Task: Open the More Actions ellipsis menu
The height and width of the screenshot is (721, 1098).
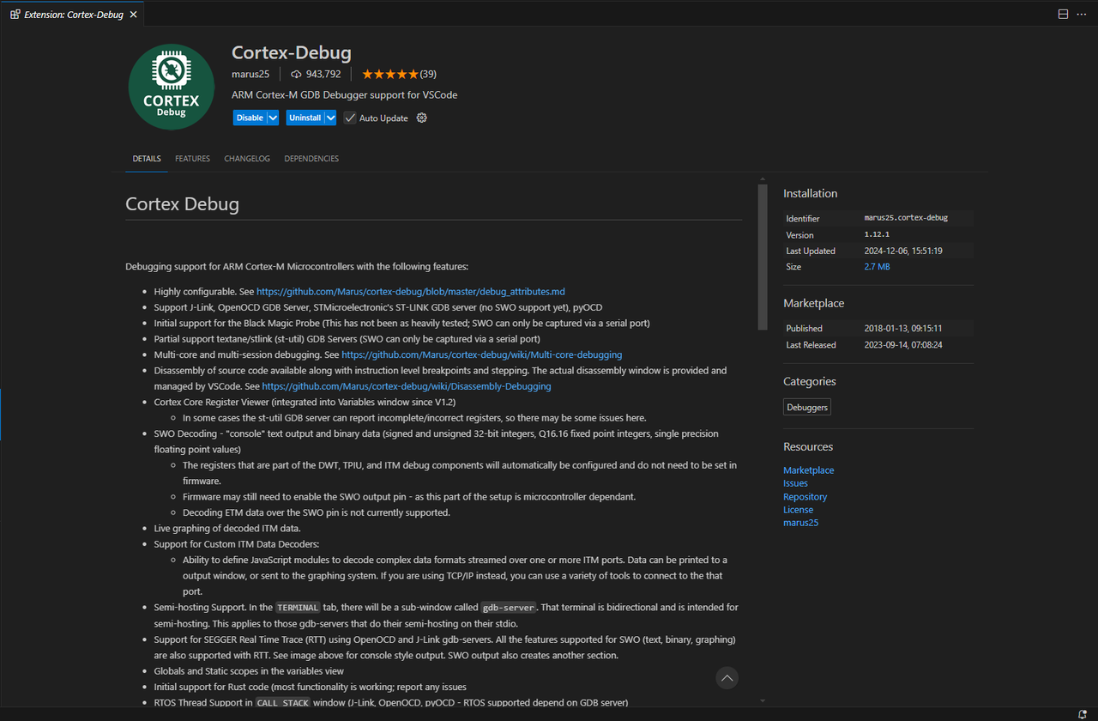Action: coord(1083,15)
